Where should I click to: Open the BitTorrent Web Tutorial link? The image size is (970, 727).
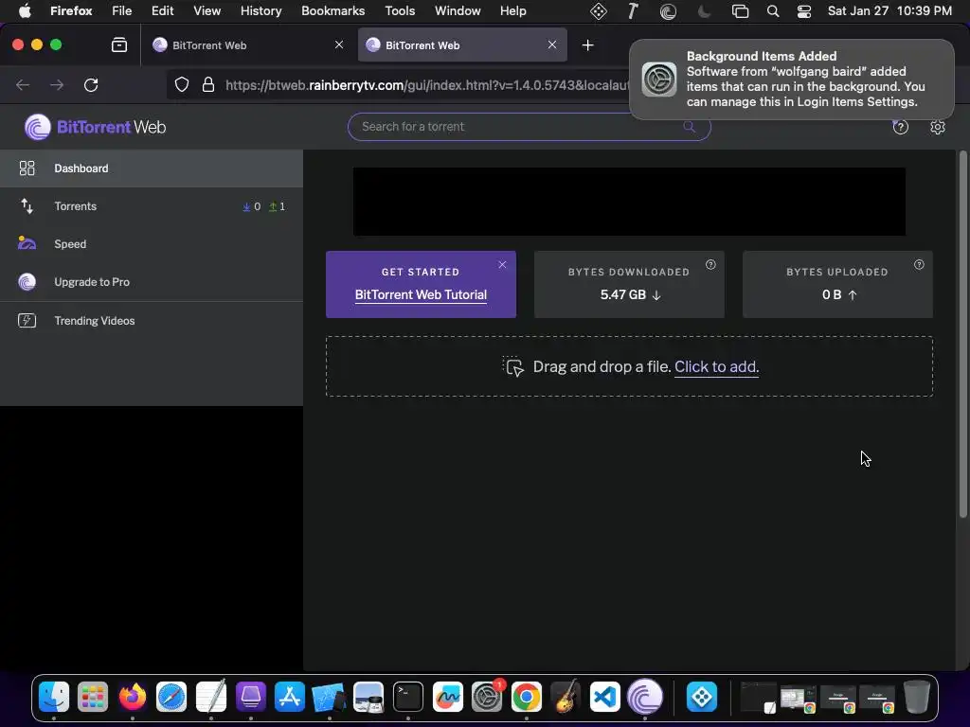tap(421, 295)
